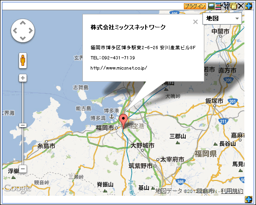Click the address line 福岡市博多区博多駅東2-6-26
Image resolution: width=256 pixels, height=205 pixels.
pyautogui.click(x=124, y=47)
